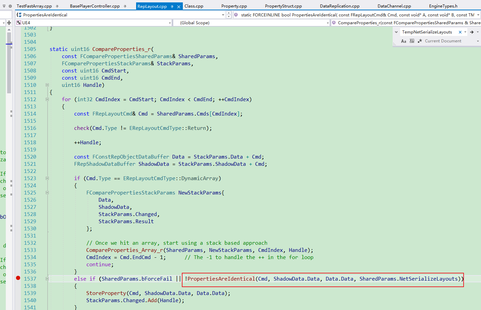Collapse the function block at line 1510

coord(47,85)
